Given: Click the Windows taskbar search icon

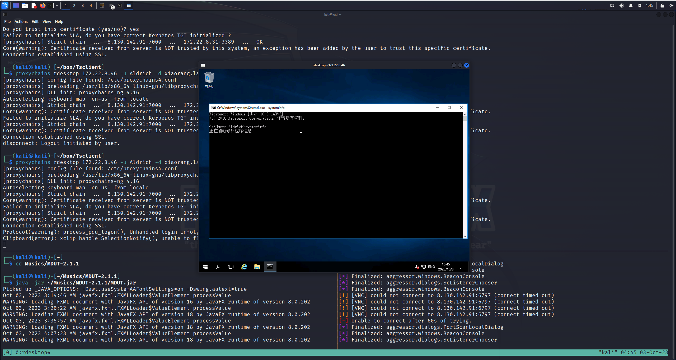Looking at the screenshot, I should coord(218,267).
